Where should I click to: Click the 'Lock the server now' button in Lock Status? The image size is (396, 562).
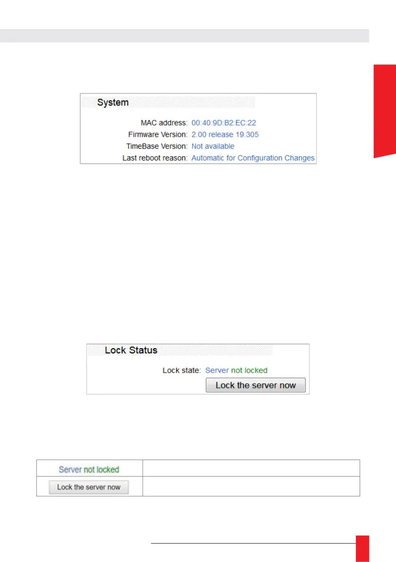(255, 385)
